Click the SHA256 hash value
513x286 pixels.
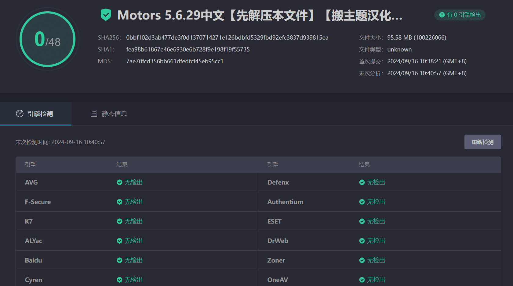tap(227, 37)
